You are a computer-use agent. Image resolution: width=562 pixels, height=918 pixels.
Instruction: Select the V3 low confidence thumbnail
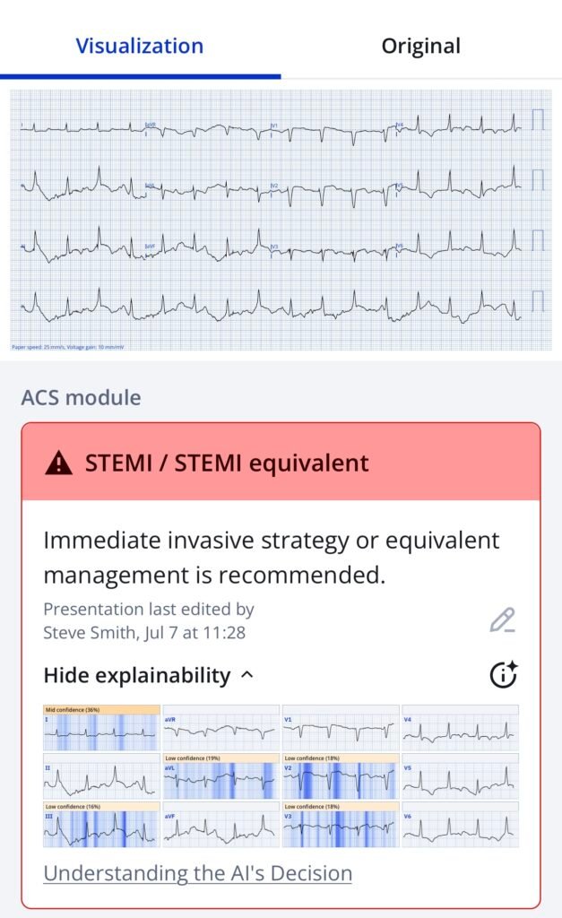coord(340,825)
